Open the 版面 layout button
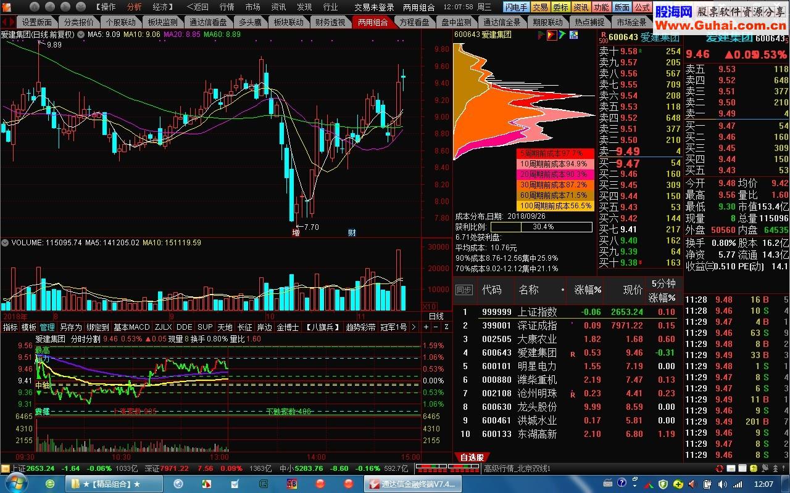This screenshot has height=493, width=790. point(622,7)
